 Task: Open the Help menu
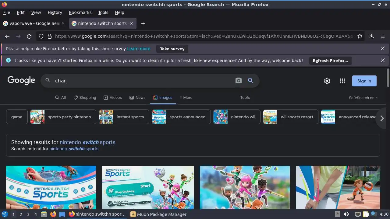point(119,12)
